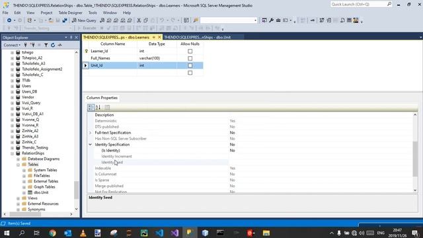Click the Windows Start button
The height and width of the screenshot is (238, 423).
click(7, 233)
